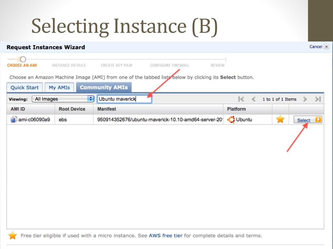This screenshot has height=249, width=333.
Task: Click the Ubuntu platform text
Action: (x=244, y=120)
